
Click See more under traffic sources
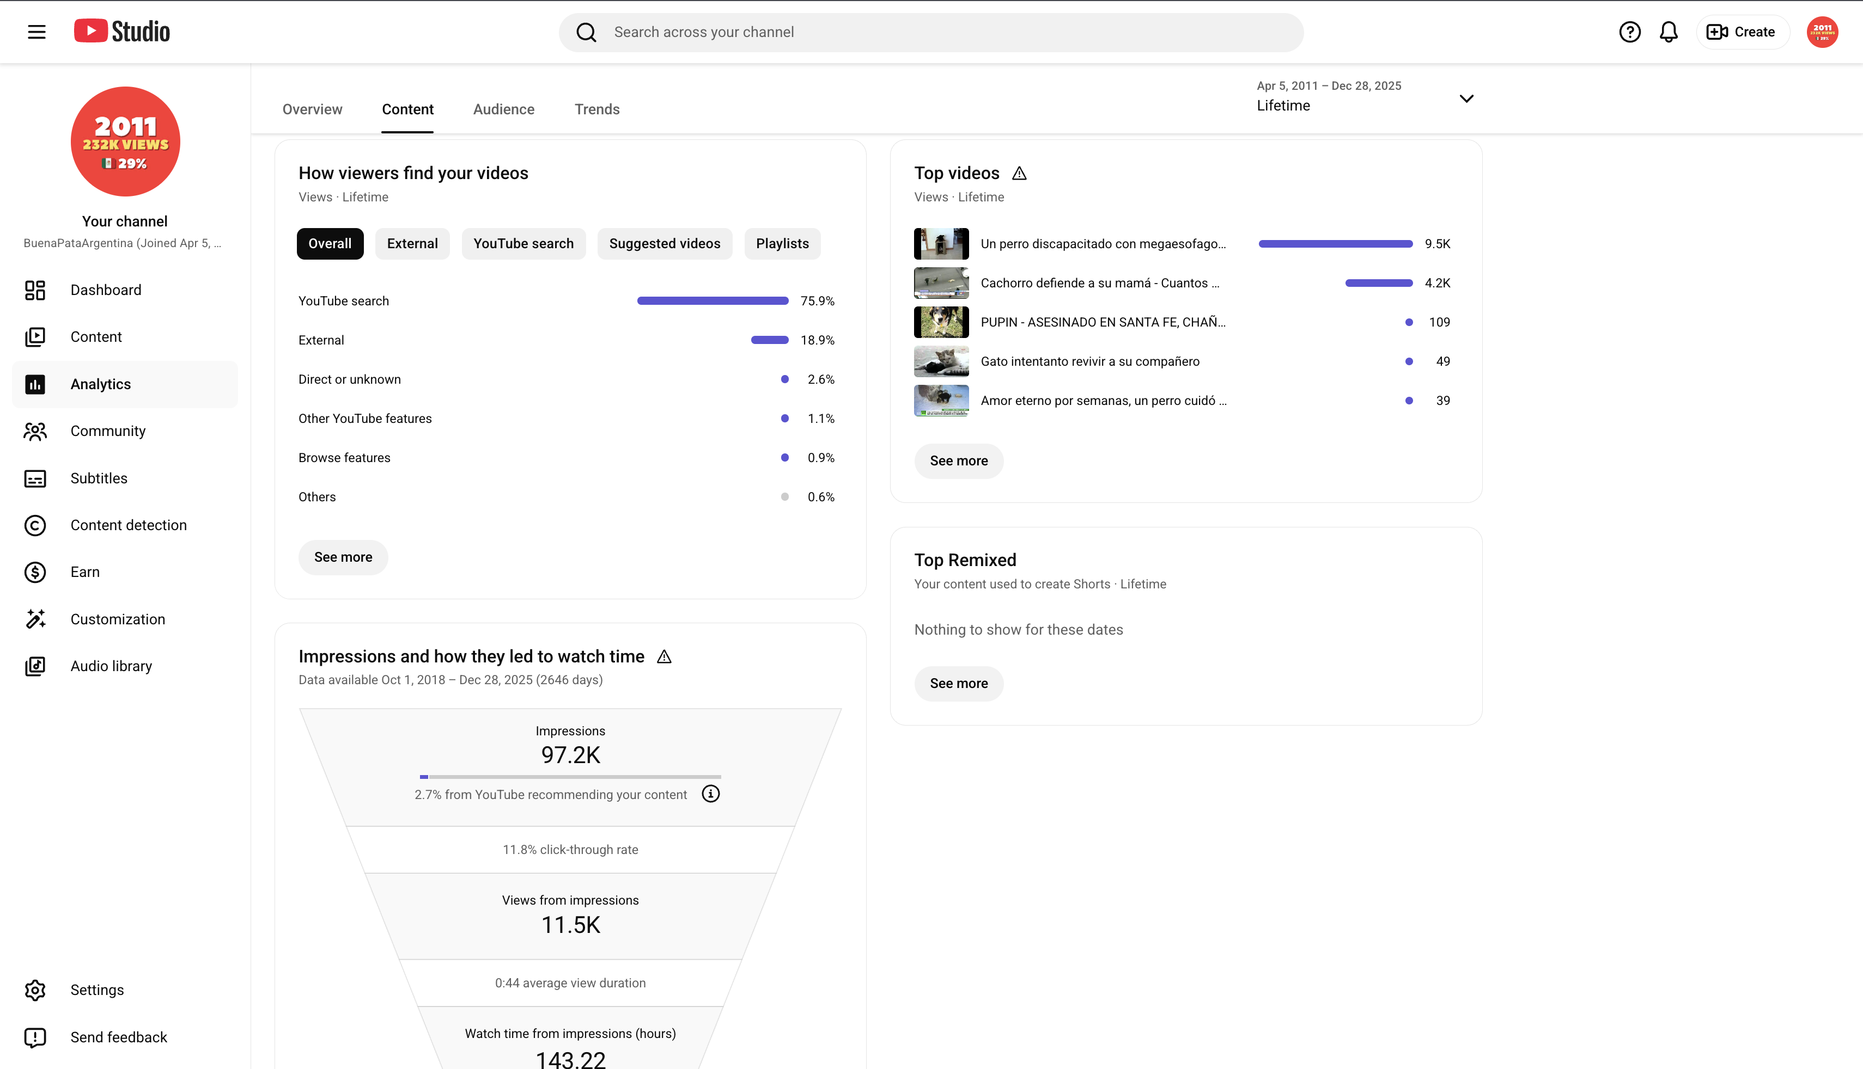[343, 557]
